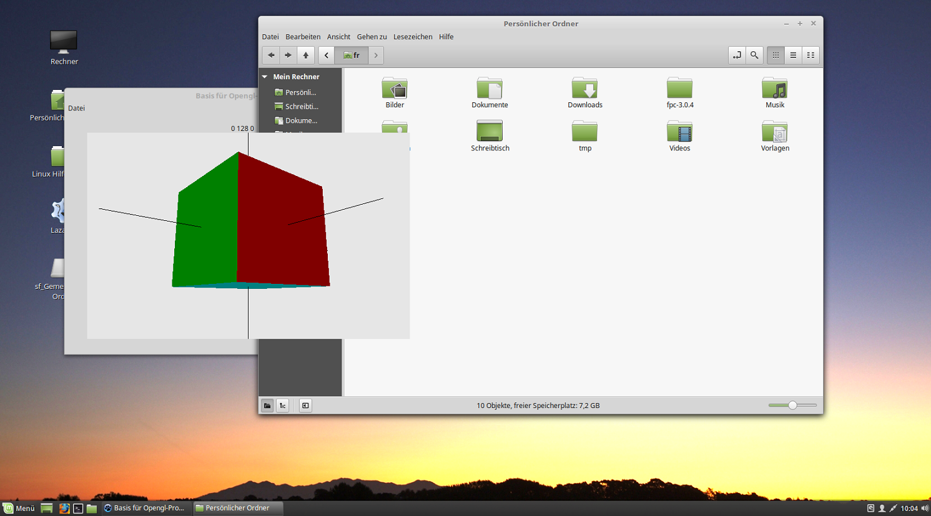Switch to icon grid view
The height and width of the screenshot is (516, 931).
tap(776, 55)
